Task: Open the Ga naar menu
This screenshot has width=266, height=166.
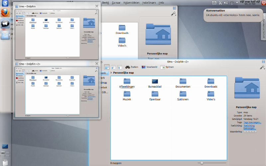Action: point(116,3)
